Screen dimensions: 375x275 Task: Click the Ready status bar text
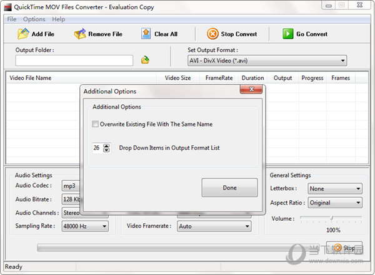14,267
